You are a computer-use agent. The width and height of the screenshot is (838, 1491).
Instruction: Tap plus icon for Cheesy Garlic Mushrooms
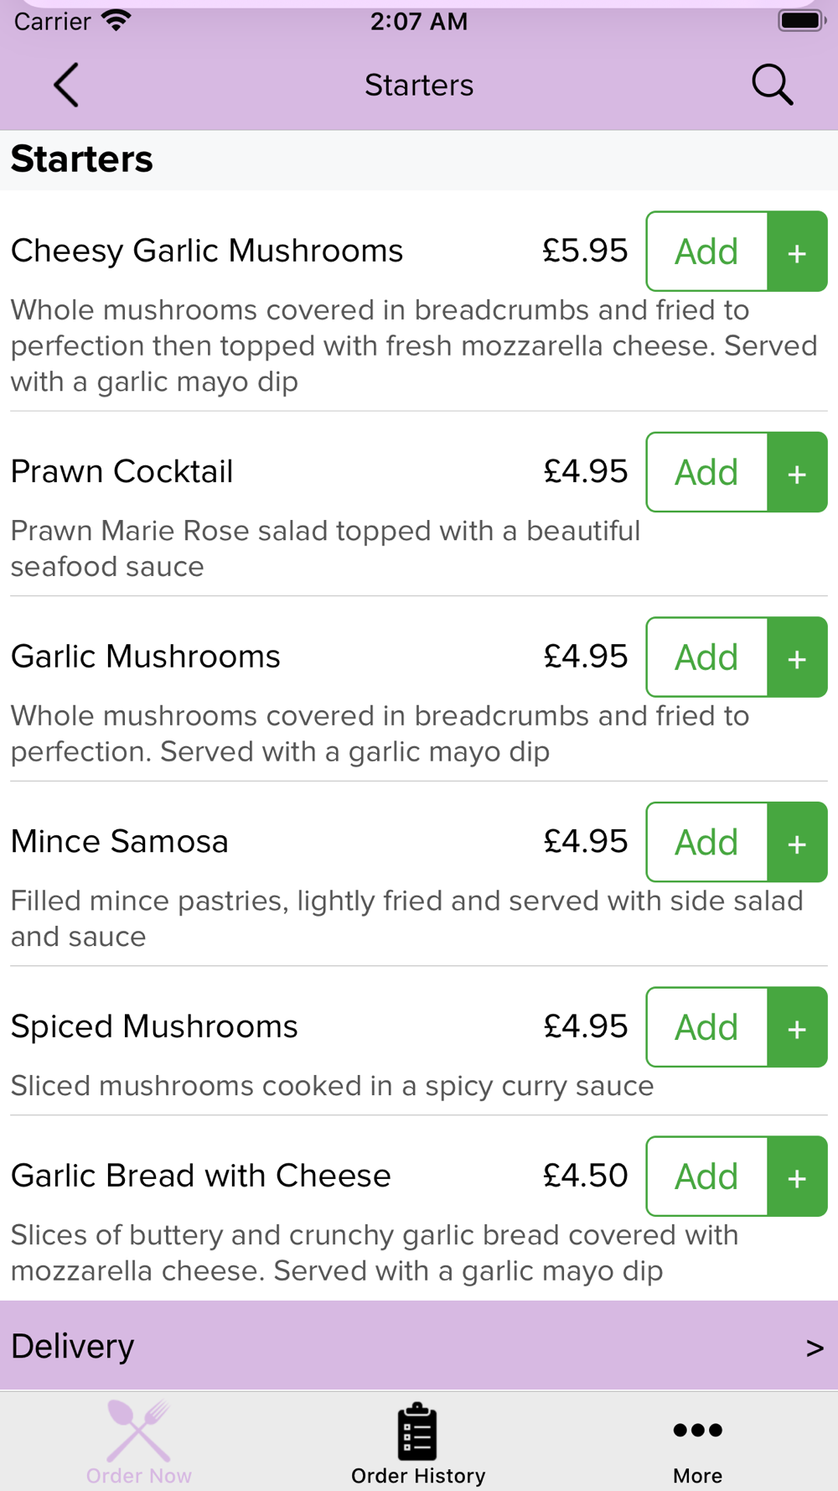tap(797, 252)
